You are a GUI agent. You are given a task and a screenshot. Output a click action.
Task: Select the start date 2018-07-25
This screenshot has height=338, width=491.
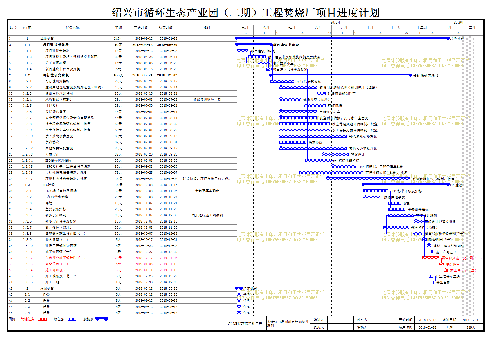(x=144, y=173)
